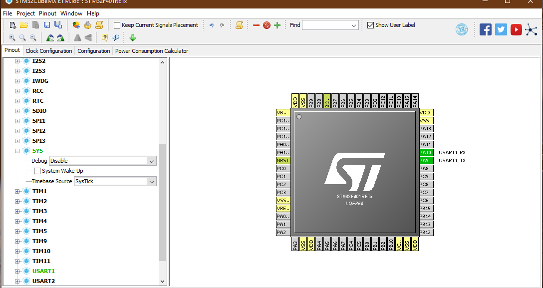Open the Window menu
Screen dimensions: 543x288
tap(71, 13)
